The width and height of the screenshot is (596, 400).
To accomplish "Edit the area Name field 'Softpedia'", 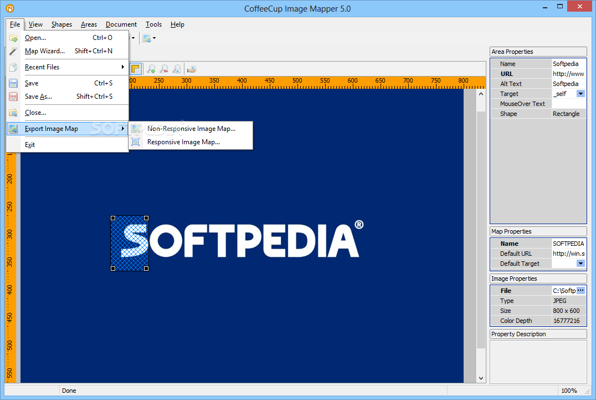I will (x=569, y=64).
